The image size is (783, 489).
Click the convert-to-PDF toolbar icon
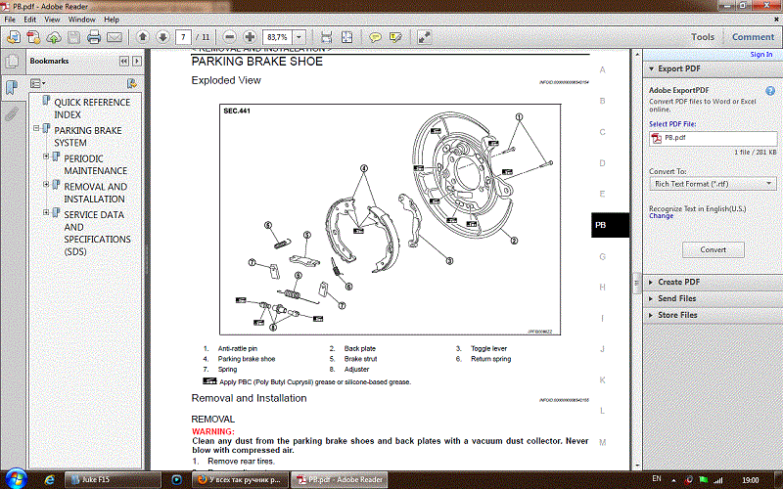pos(33,37)
